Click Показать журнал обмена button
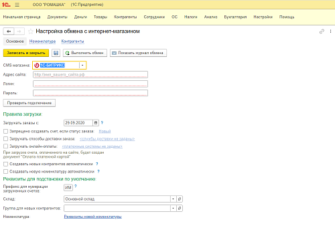This screenshot has width=335, height=246. pos(138,53)
